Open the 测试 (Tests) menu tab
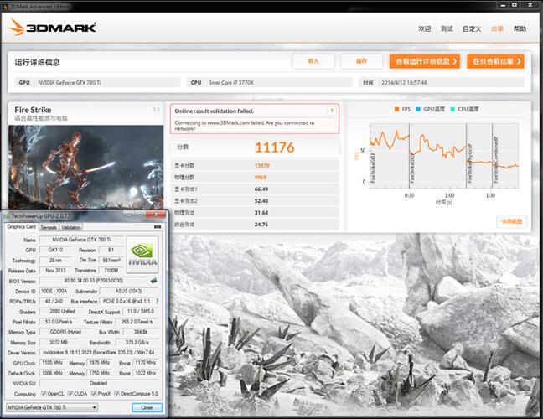This screenshot has height=419, width=543. 447,28
